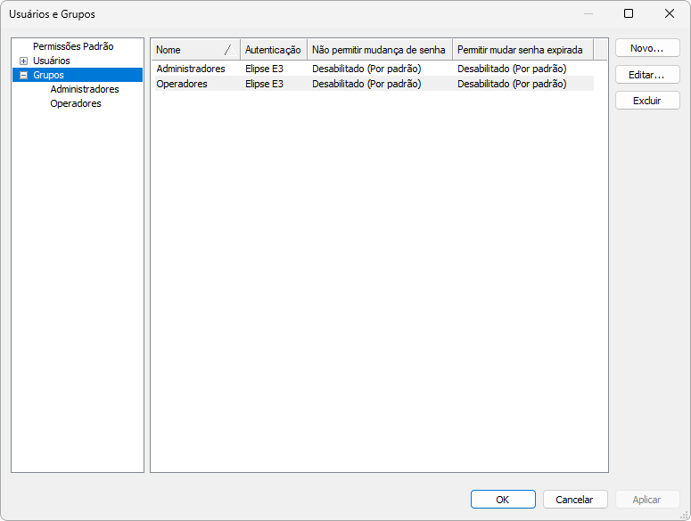
Task: Select Permissões Padrão in the tree
Action: coord(73,46)
